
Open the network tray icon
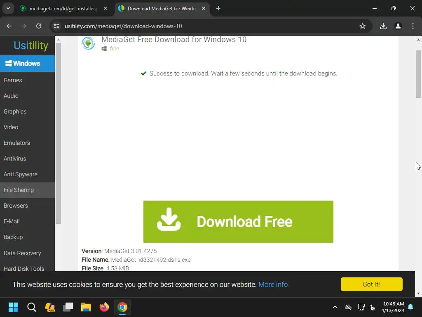click(361, 307)
